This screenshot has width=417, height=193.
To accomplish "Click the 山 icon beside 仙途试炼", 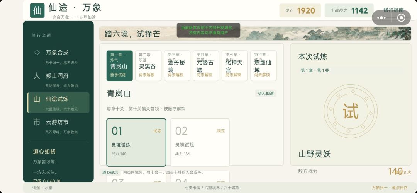I will coord(37,99).
